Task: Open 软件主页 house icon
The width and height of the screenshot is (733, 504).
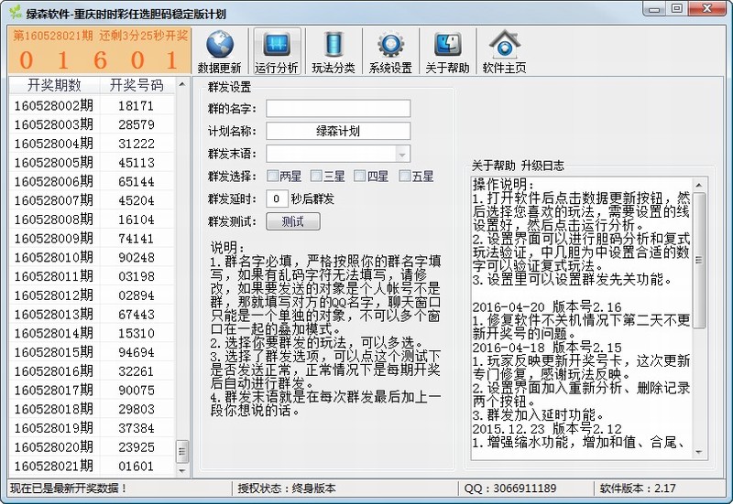Action: click(504, 46)
